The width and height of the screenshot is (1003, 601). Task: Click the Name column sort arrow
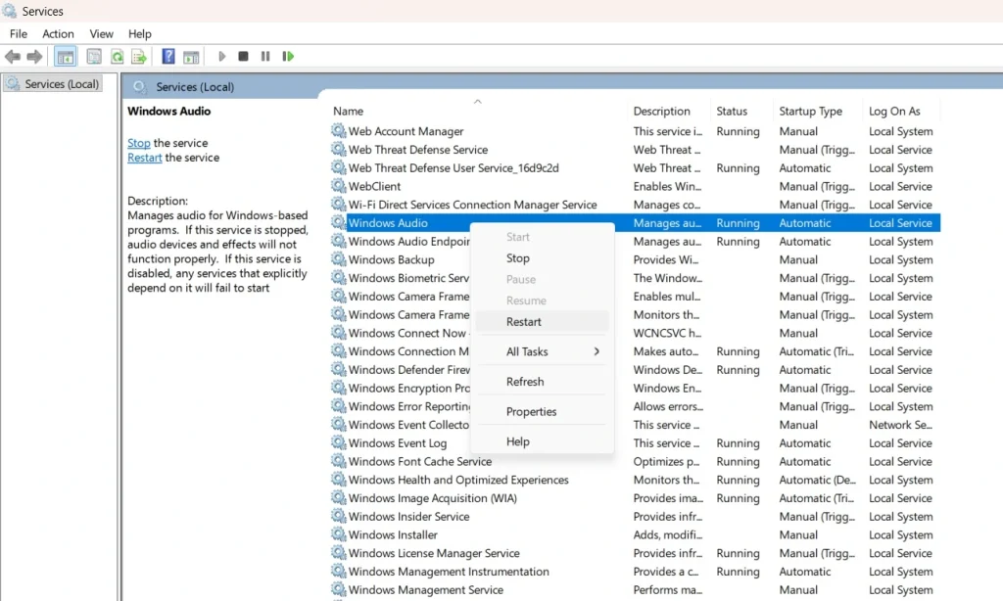[477, 101]
